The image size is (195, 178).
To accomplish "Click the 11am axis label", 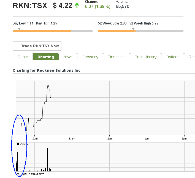I will [72, 139].
